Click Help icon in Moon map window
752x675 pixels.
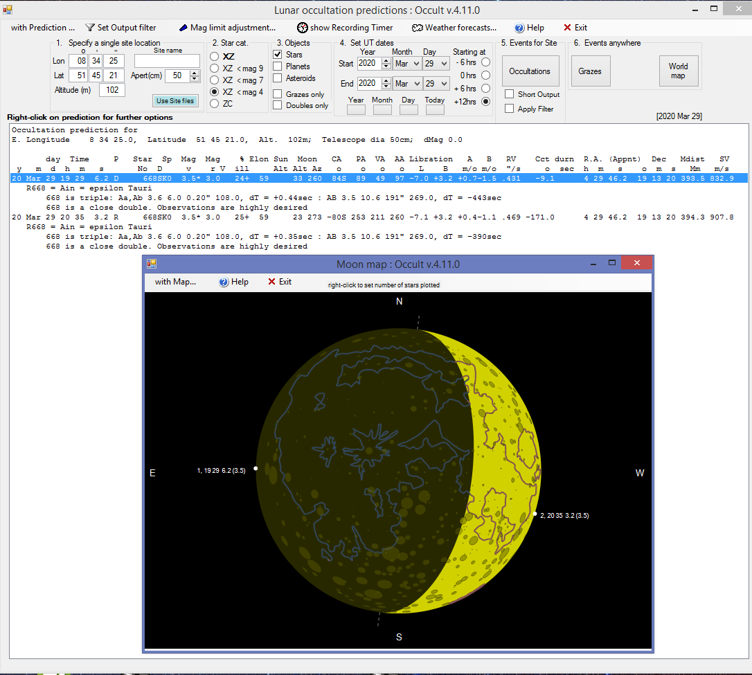click(x=224, y=282)
